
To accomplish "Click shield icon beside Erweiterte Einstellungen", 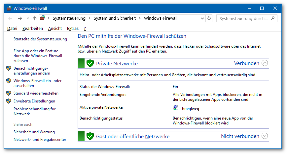I will [9, 101].
